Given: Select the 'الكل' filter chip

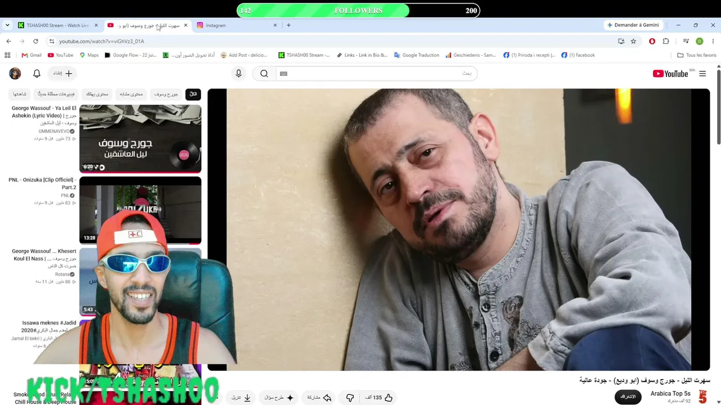Looking at the screenshot, I should (193, 94).
